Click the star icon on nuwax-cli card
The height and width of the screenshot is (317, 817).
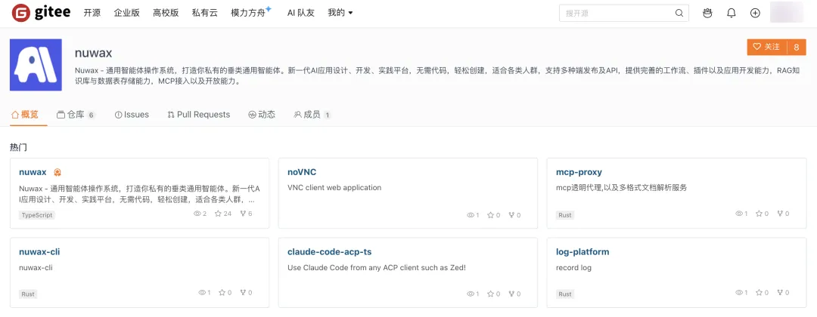[x=222, y=293]
